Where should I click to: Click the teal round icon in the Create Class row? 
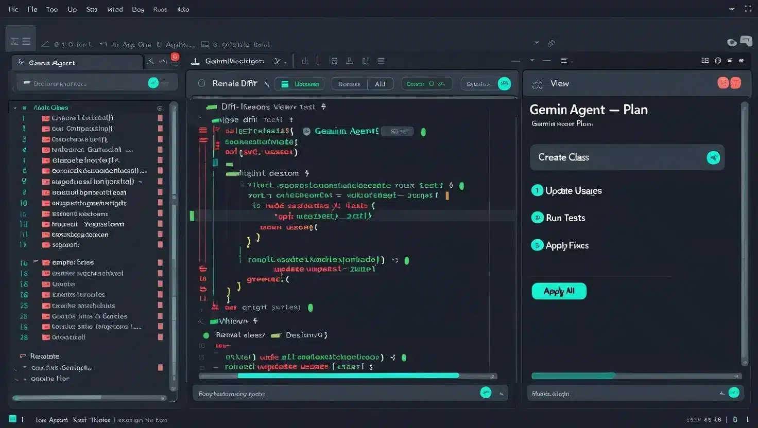point(713,157)
